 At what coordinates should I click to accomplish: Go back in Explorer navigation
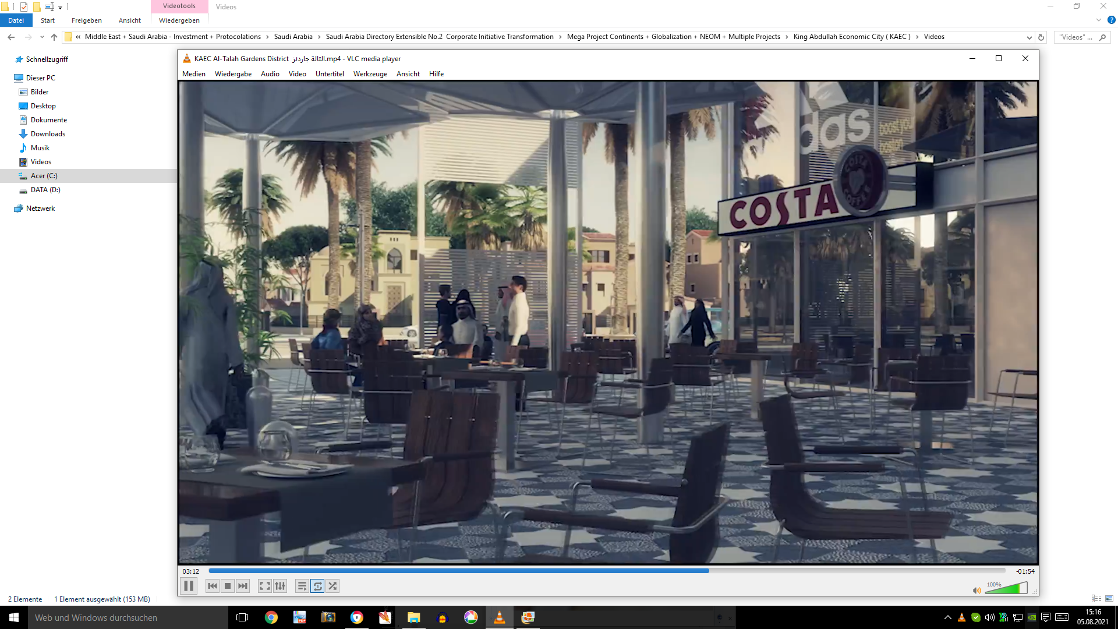click(x=11, y=37)
